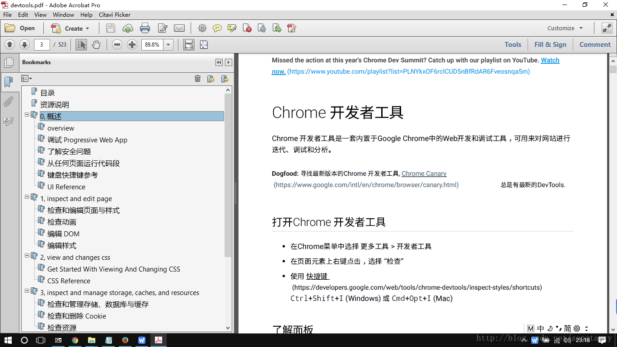Go to previous page with up arrow
The width and height of the screenshot is (617, 347).
pyautogui.click(x=10, y=44)
